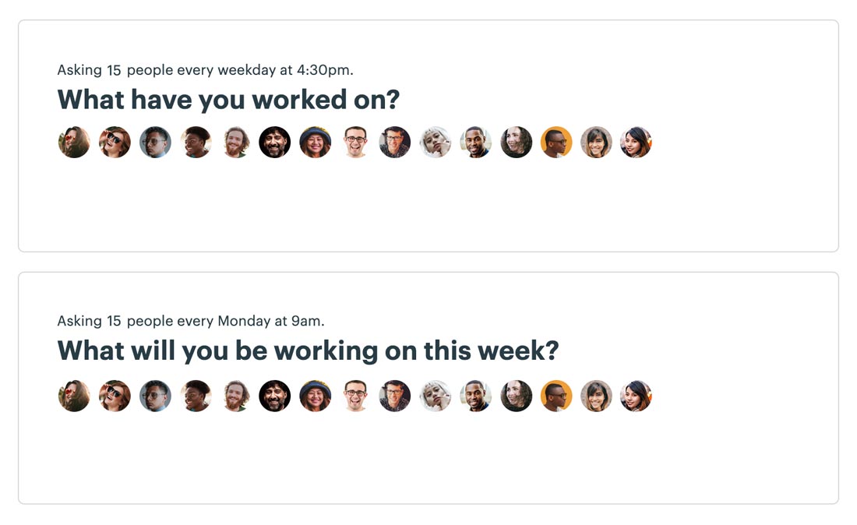Click the blue beanie avatar in the top card

coord(316,142)
